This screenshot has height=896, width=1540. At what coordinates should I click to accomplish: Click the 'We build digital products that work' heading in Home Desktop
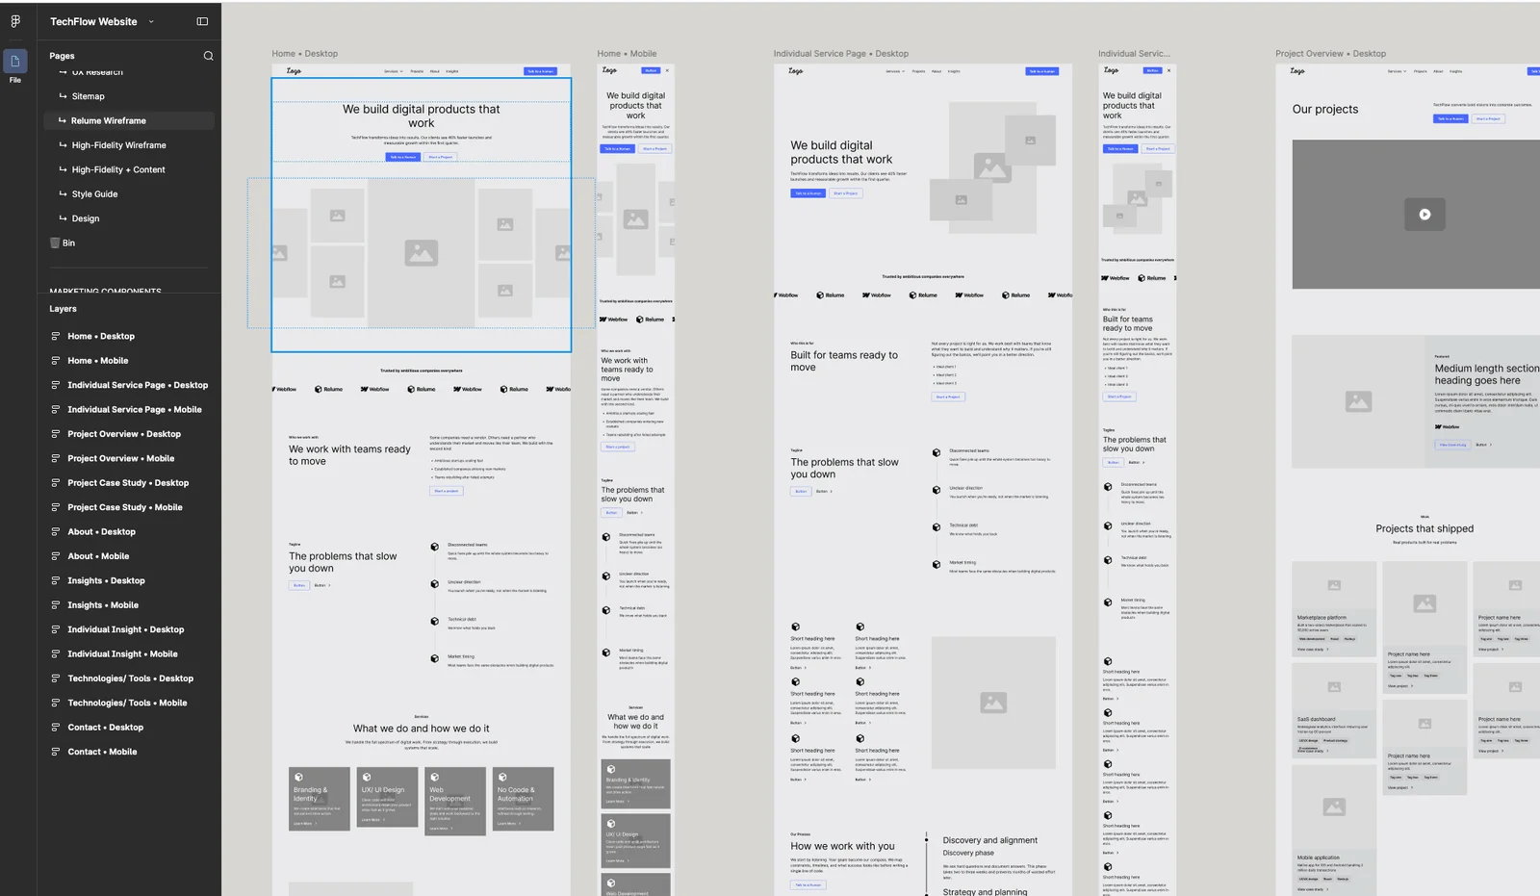(421, 115)
